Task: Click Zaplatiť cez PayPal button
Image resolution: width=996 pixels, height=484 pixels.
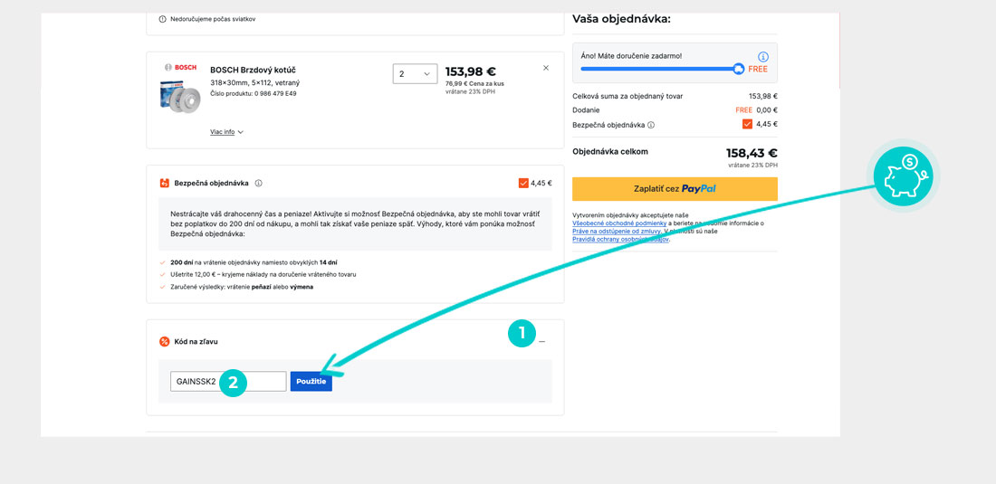Action: 675,188
